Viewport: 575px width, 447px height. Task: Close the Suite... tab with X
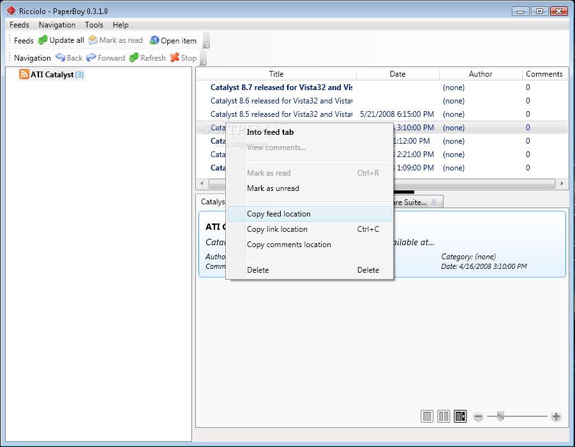point(434,202)
